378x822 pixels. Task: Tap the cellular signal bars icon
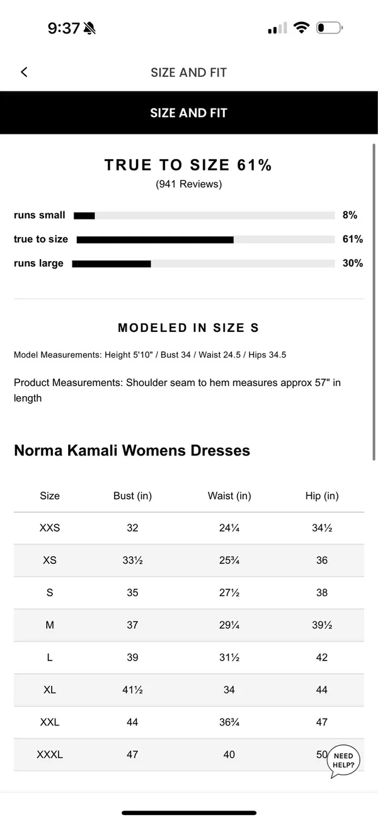click(x=277, y=28)
